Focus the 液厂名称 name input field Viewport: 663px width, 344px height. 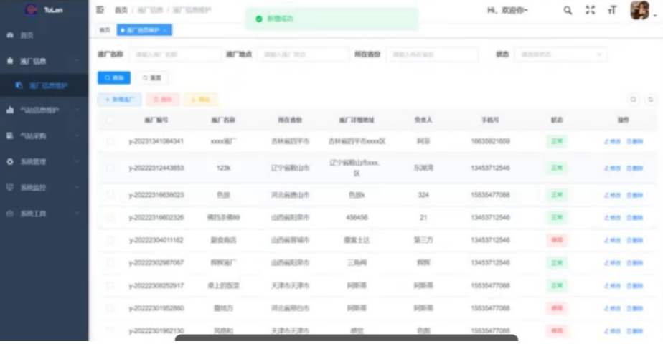pyautogui.click(x=174, y=54)
